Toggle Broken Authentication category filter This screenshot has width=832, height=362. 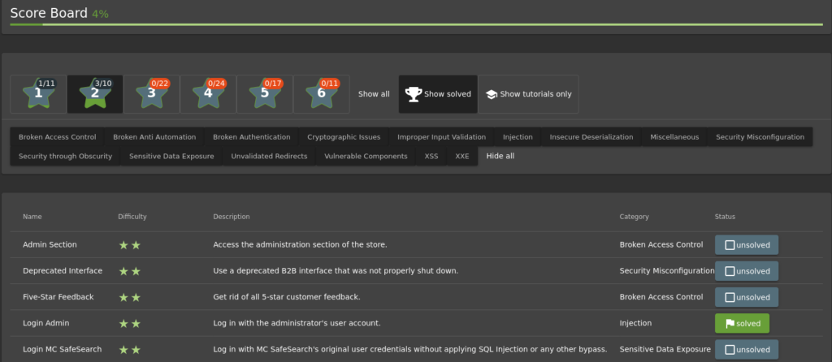(x=252, y=136)
